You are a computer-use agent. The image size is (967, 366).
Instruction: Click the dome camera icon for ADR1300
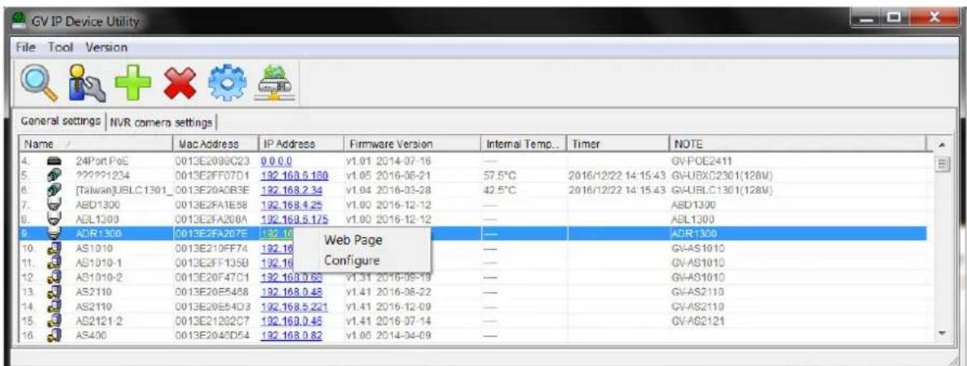point(54,234)
